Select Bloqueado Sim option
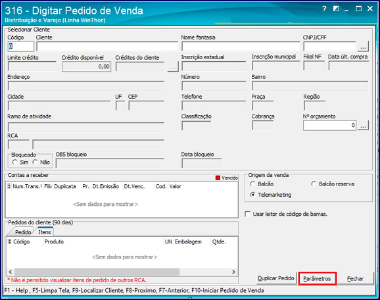This screenshot has height=300, width=380. point(14,162)
